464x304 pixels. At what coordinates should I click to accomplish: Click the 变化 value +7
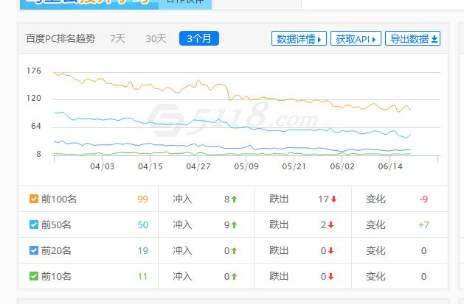(423, 225)
